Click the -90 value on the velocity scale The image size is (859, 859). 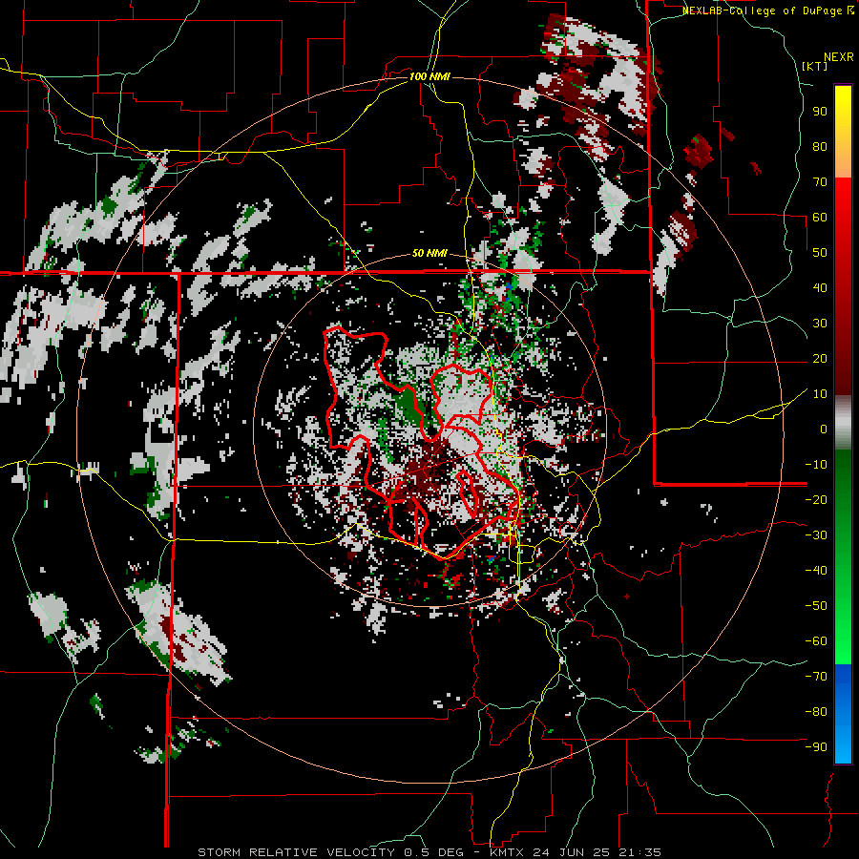tap(816, 747)
